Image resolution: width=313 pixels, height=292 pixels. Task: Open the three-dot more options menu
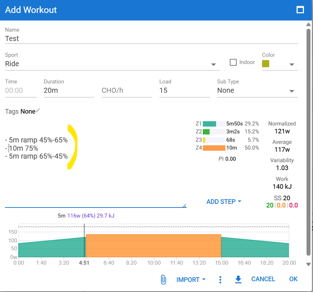pyautogui.click(x=220, y=279)
